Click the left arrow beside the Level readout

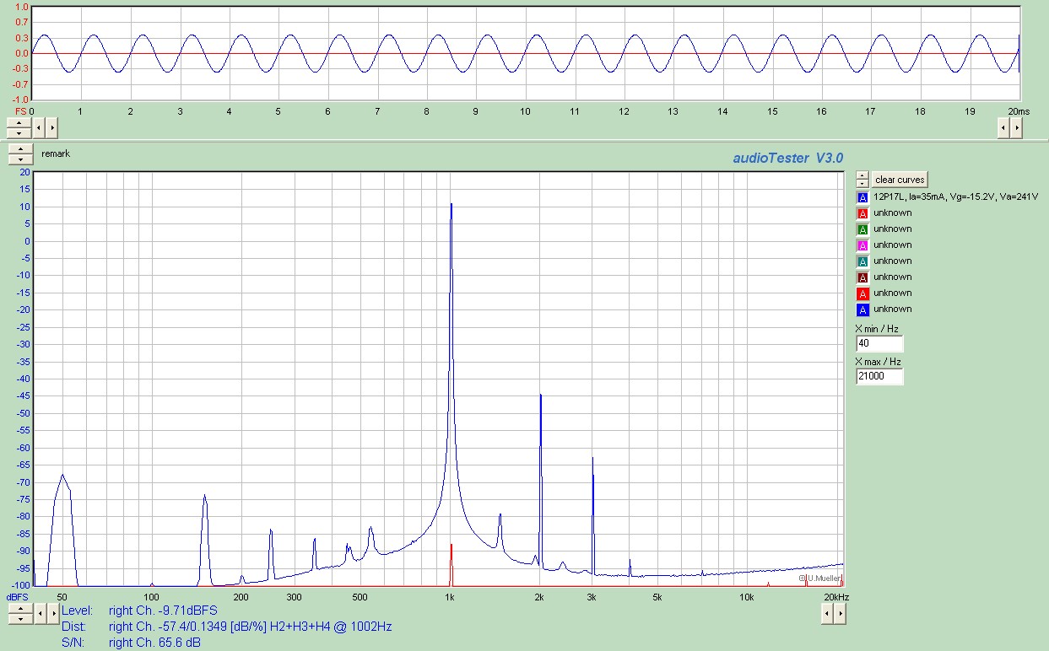click(40, 615)
